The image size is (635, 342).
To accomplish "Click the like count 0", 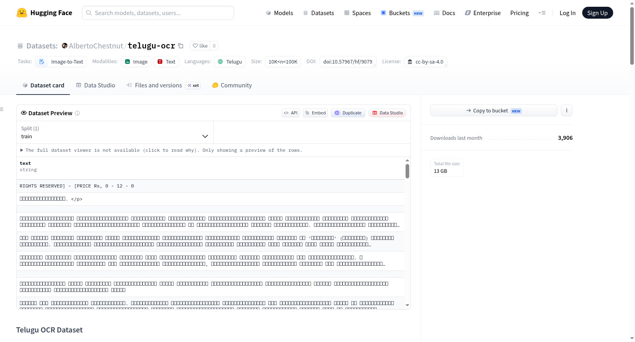I will (x=214, y=46).
